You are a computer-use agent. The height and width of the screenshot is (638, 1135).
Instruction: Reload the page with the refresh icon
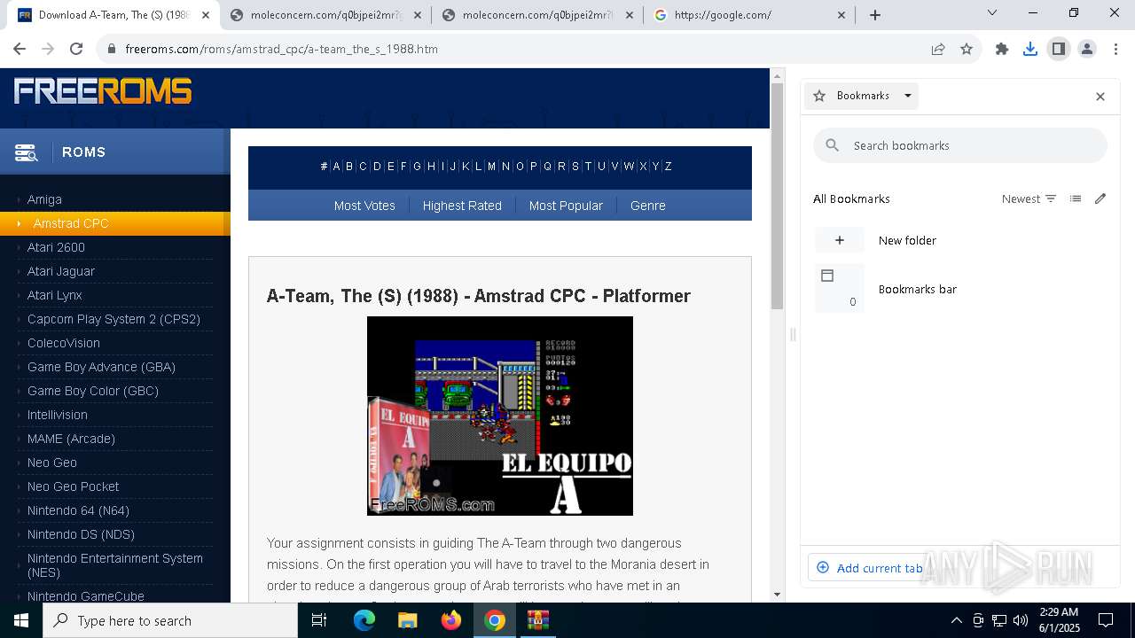pyautogui.click(x=76, y=49)
